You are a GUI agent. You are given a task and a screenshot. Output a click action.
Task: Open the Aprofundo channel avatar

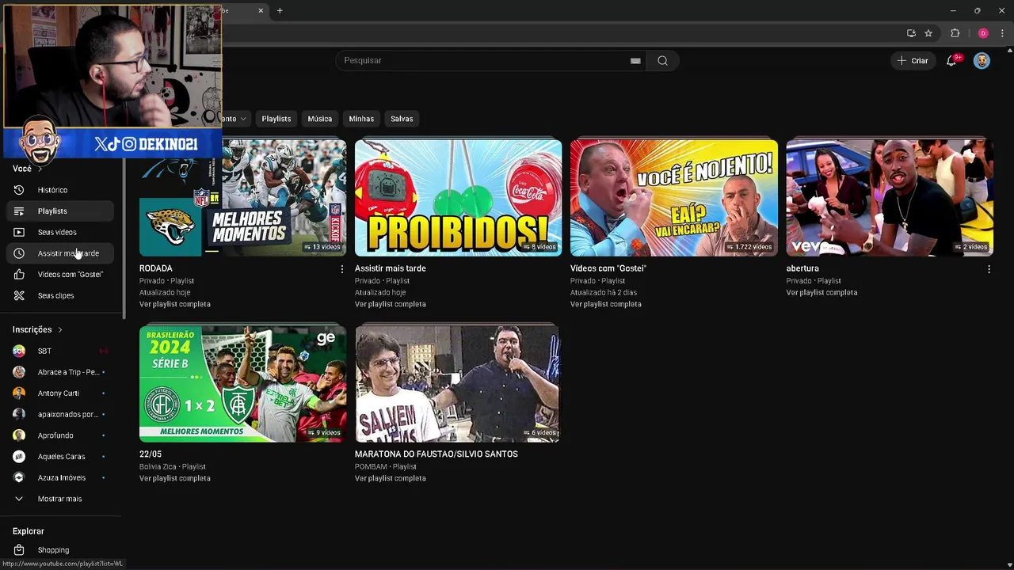coord(19,435)
